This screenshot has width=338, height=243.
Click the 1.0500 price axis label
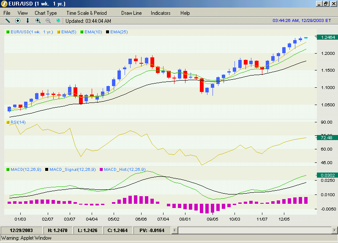(328, 105)
